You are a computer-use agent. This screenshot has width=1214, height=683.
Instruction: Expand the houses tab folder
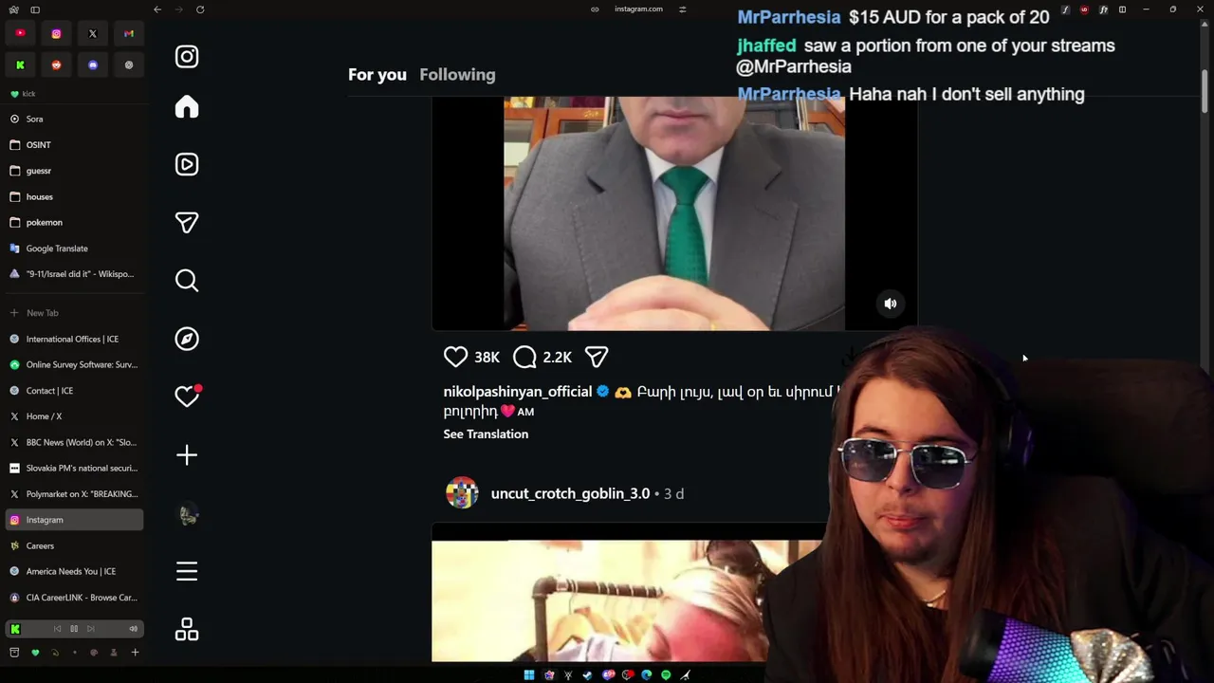74,196
